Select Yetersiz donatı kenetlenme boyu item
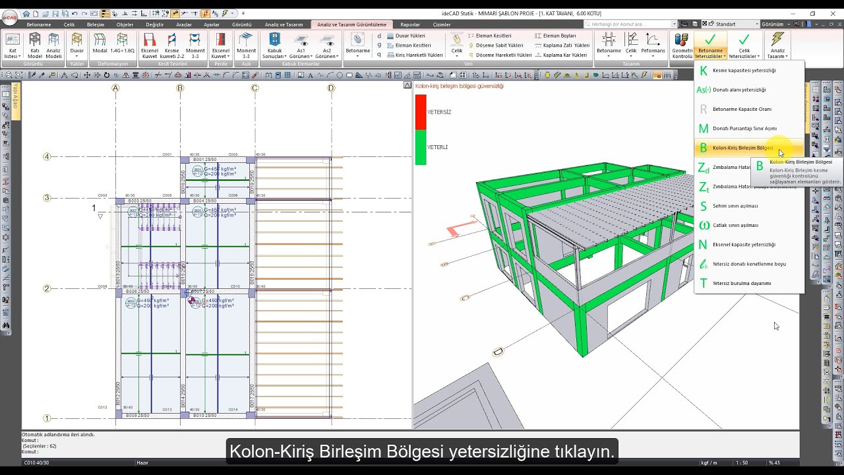 pos(749,264)
